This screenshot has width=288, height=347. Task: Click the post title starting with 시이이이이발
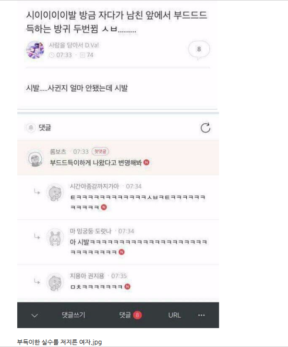pos(117,22)
